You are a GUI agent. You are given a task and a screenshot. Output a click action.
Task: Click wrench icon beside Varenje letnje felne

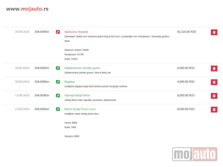click(58, 95)
